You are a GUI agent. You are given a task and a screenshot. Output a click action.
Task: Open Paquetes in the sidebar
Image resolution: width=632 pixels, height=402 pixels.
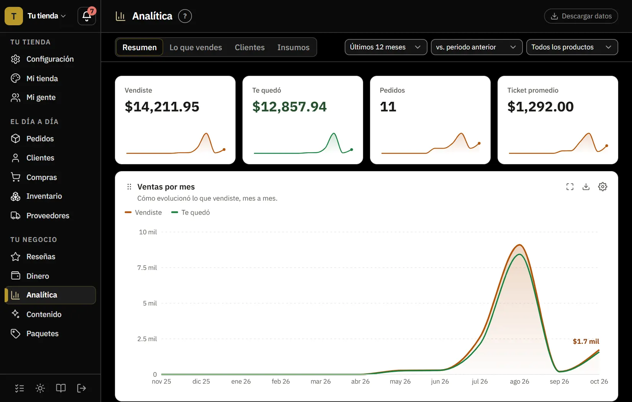pos(50,333)
